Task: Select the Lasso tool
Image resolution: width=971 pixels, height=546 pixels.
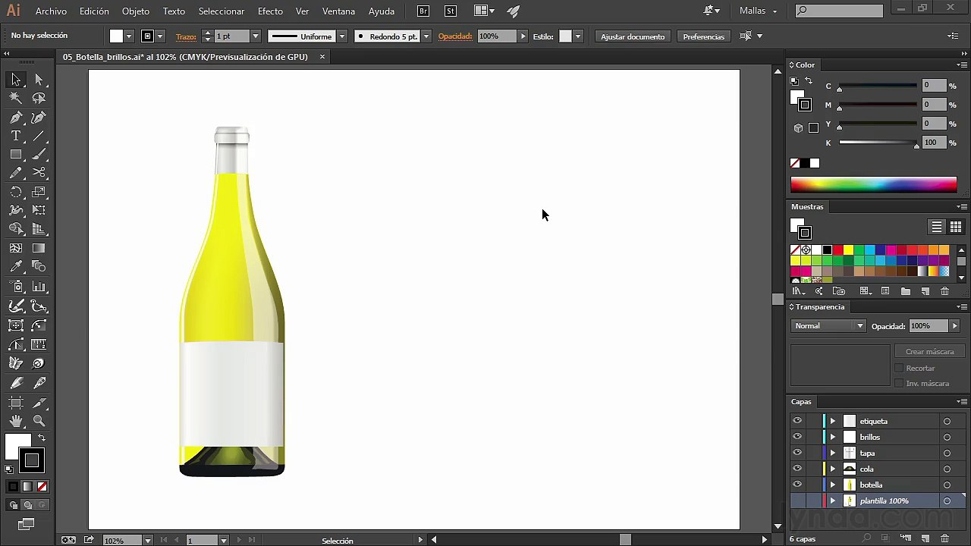Action: [x=39, y=98]
